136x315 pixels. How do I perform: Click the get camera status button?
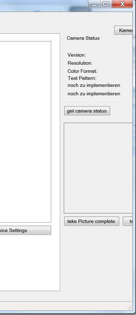[x=87, y=111]
